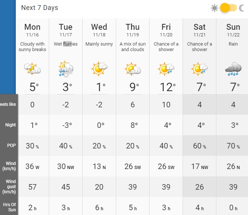Viewport: 248px width, 215px height.
Task: Click the POP row label
Action: [x=11, y=146]
